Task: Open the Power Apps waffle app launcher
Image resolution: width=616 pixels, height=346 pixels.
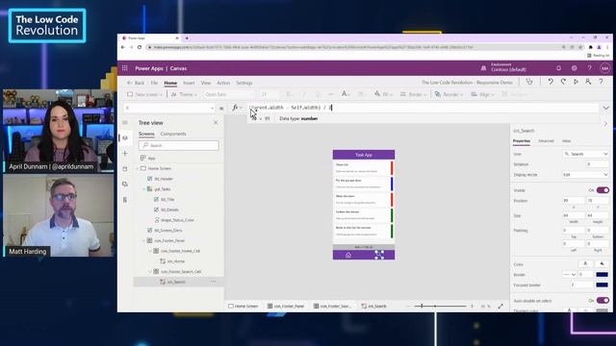Action: [x=124, y=68]
